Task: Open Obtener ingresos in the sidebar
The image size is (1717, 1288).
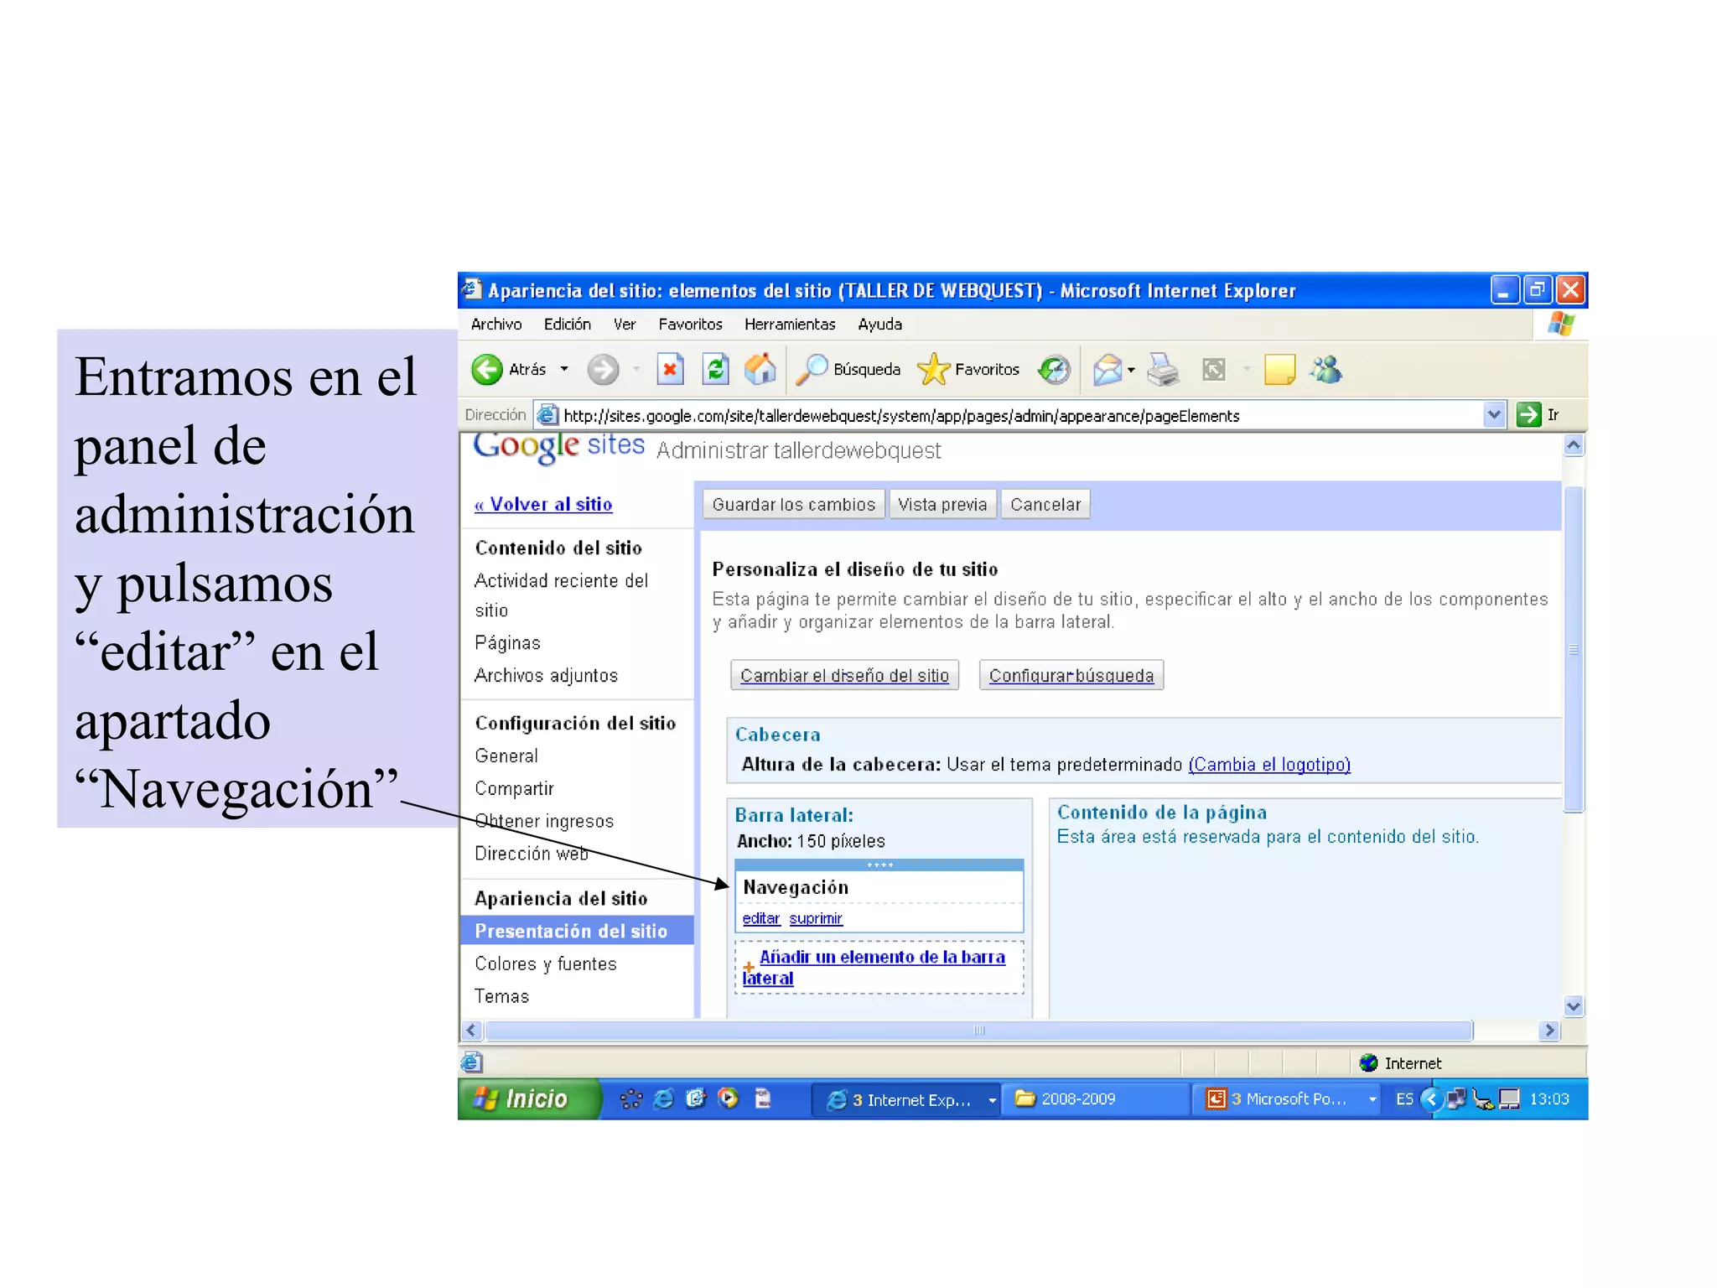Action: (x=544, y=822)
